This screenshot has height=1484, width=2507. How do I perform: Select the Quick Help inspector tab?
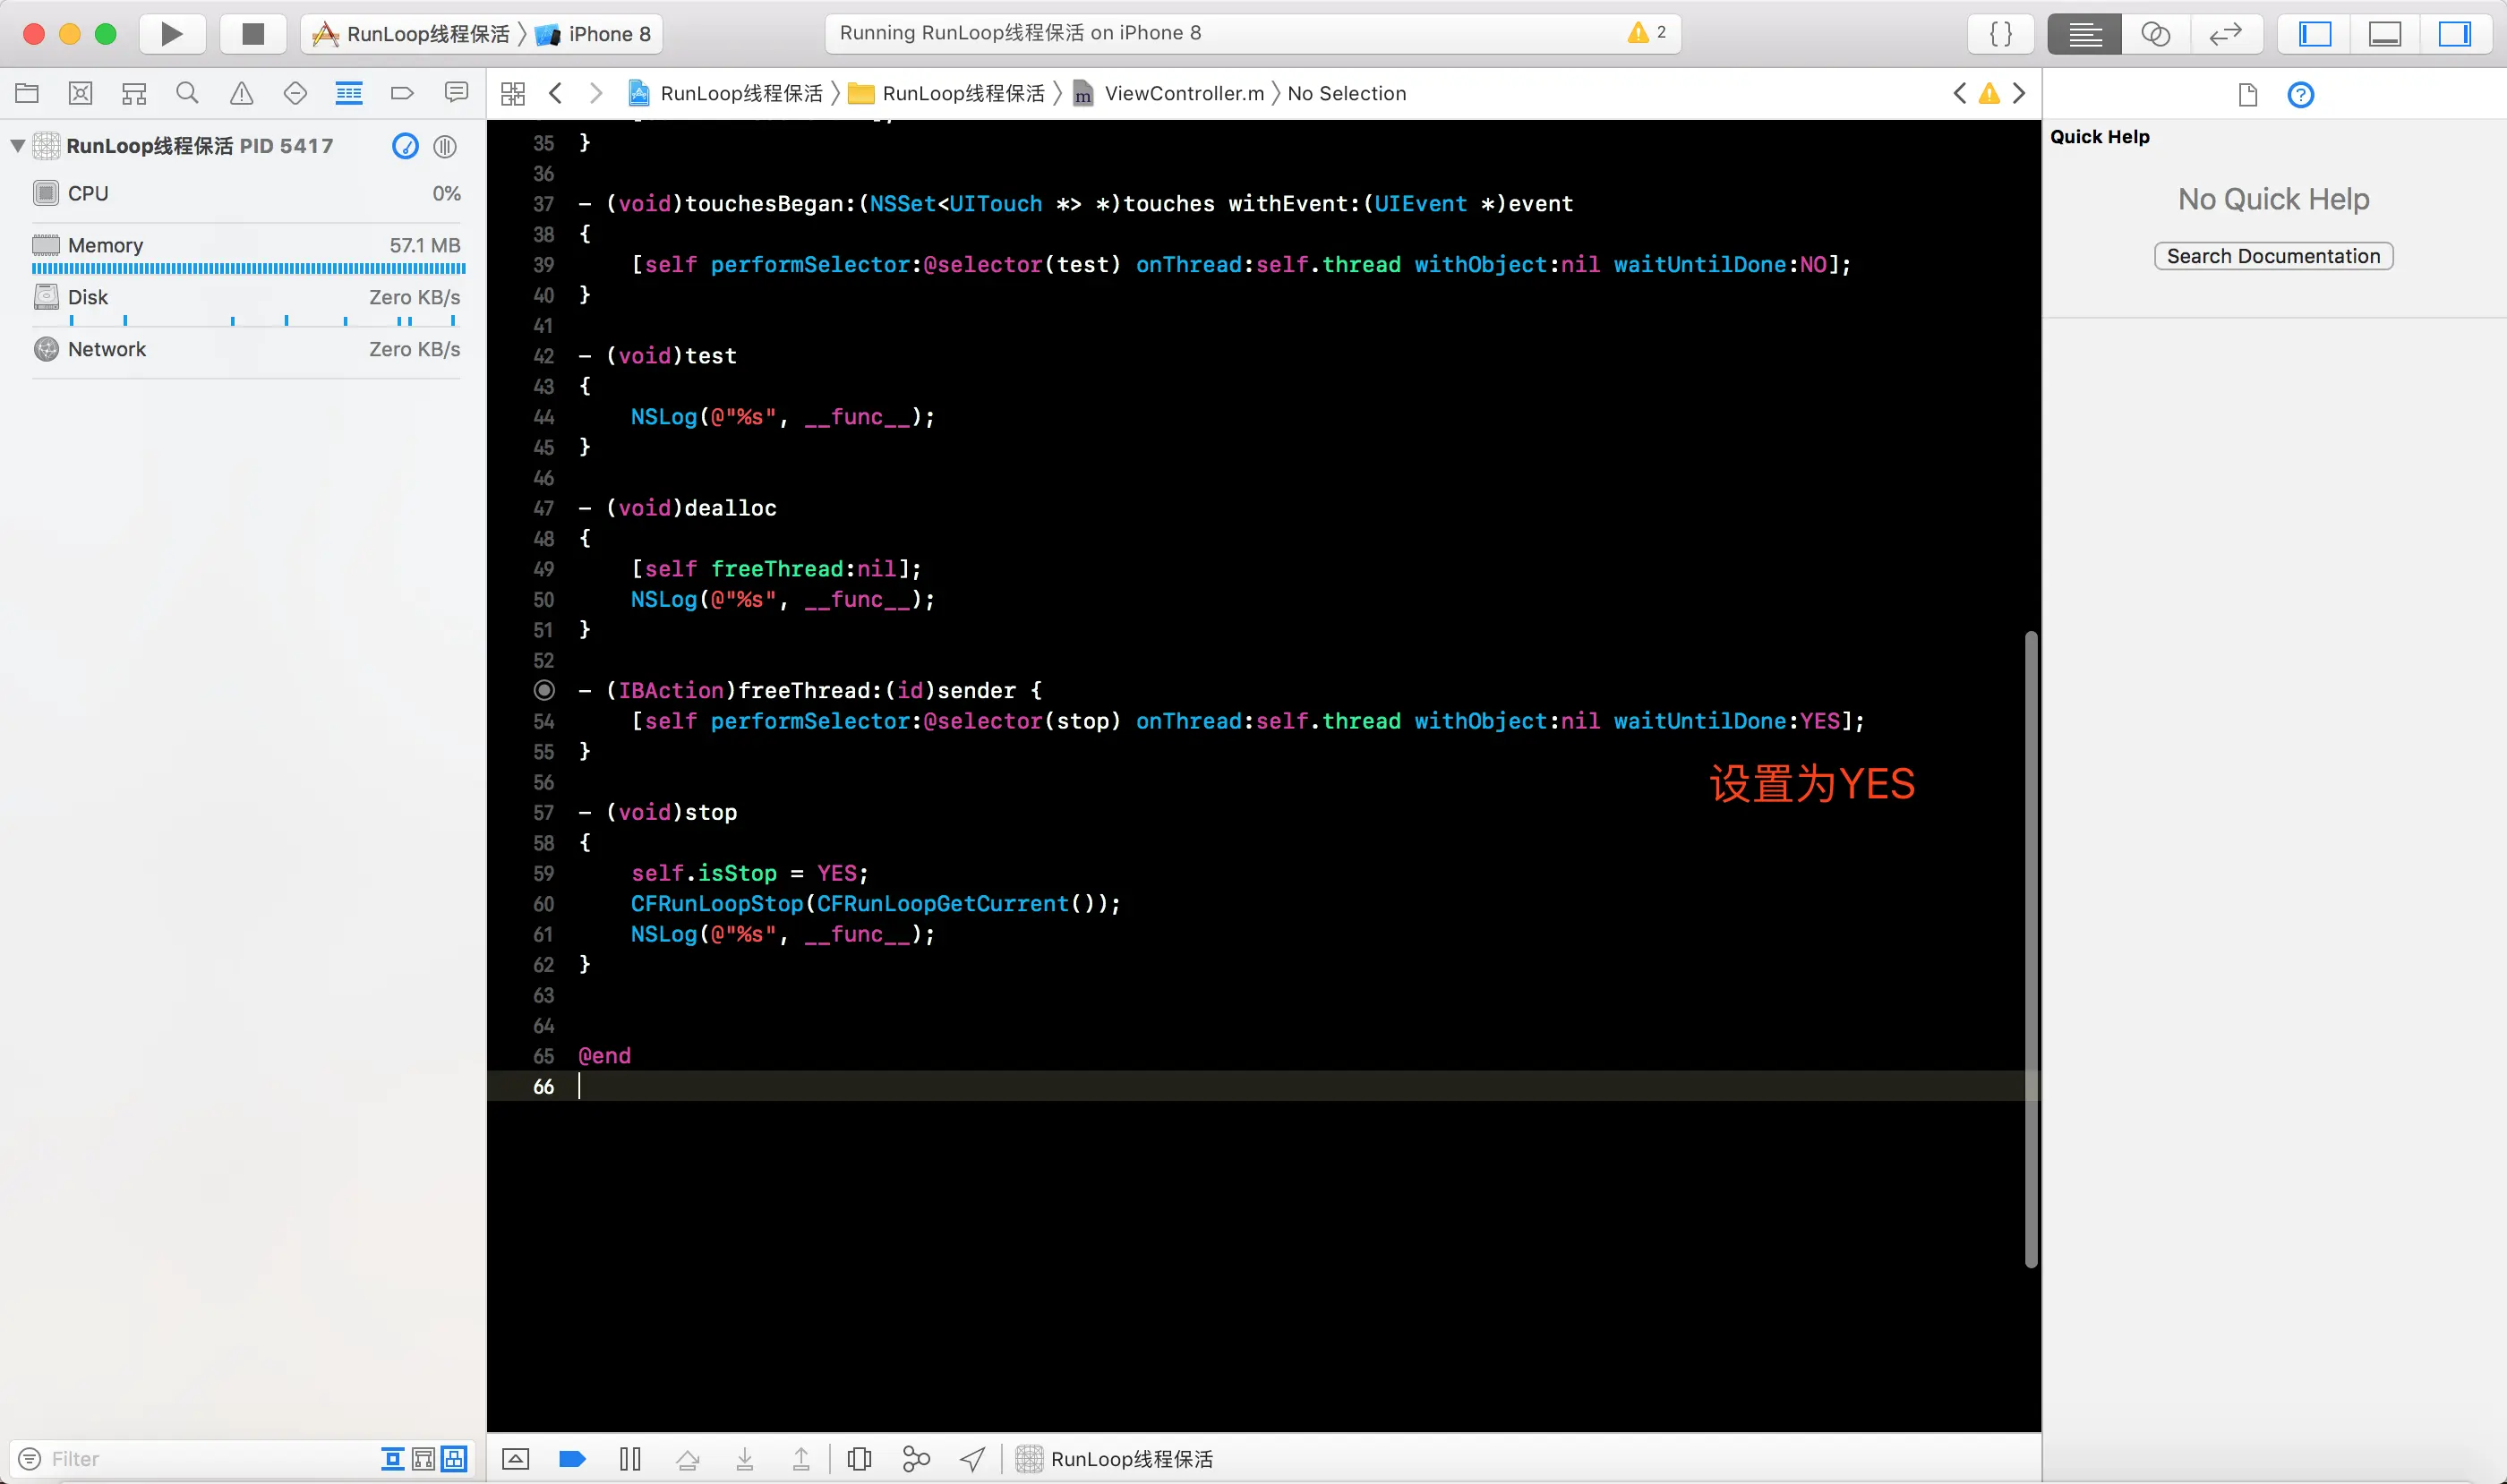pyautogui.click(x=2300, y=95)
